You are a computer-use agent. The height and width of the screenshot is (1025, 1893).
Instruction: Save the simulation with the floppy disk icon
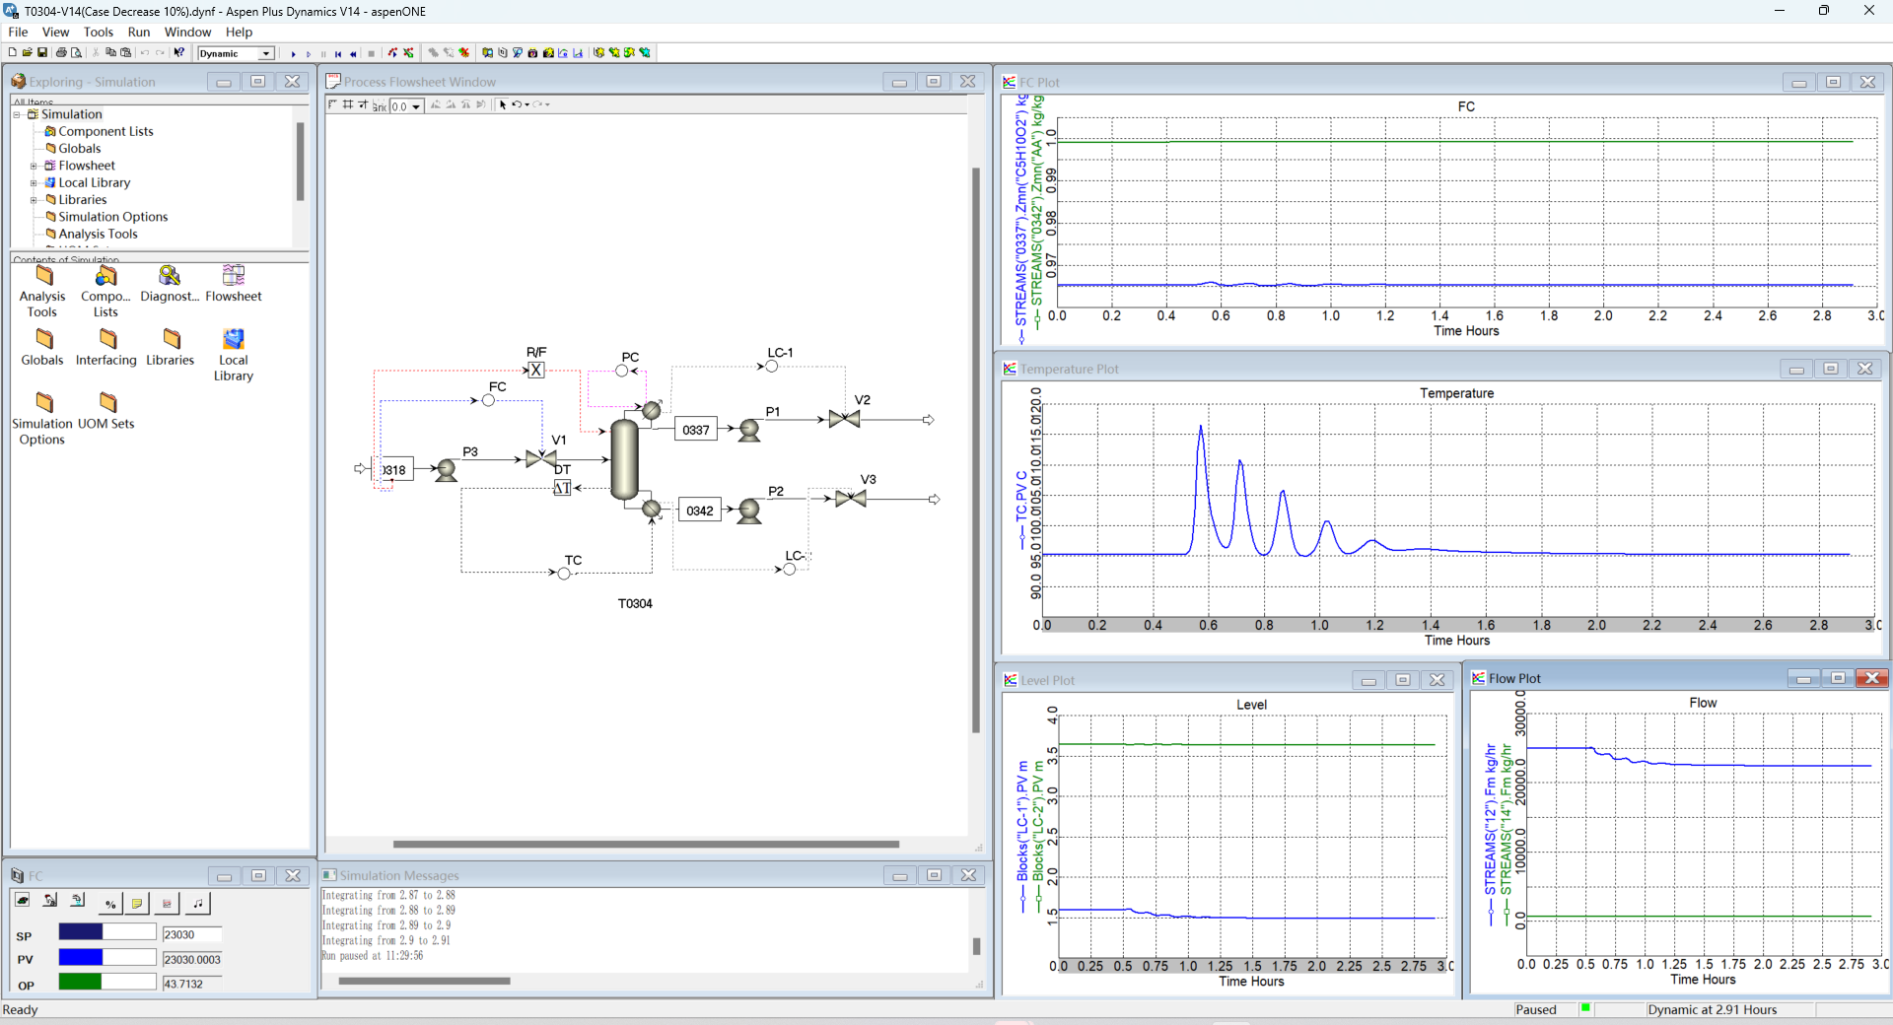click(42, 53)
